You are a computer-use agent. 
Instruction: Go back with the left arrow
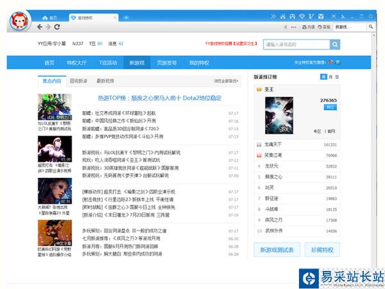coord(40,27)
